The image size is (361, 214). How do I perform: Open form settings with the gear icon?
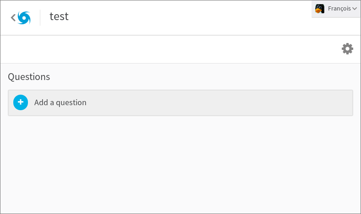(347, 49)
